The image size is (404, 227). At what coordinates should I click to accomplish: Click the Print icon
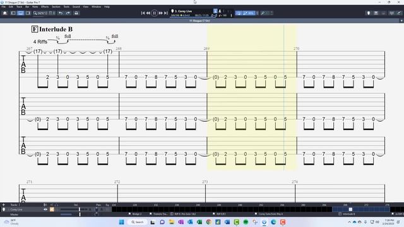(76, 13)
